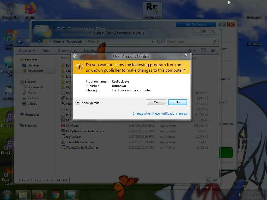267x200 pixels.
Task: Click Yes in the UAC dialog
Action: point(156,102)
